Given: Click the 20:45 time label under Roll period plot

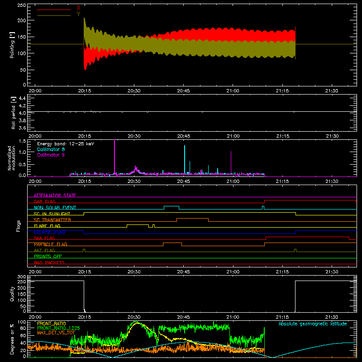Looking at the screenshot, I should point(184,136).
